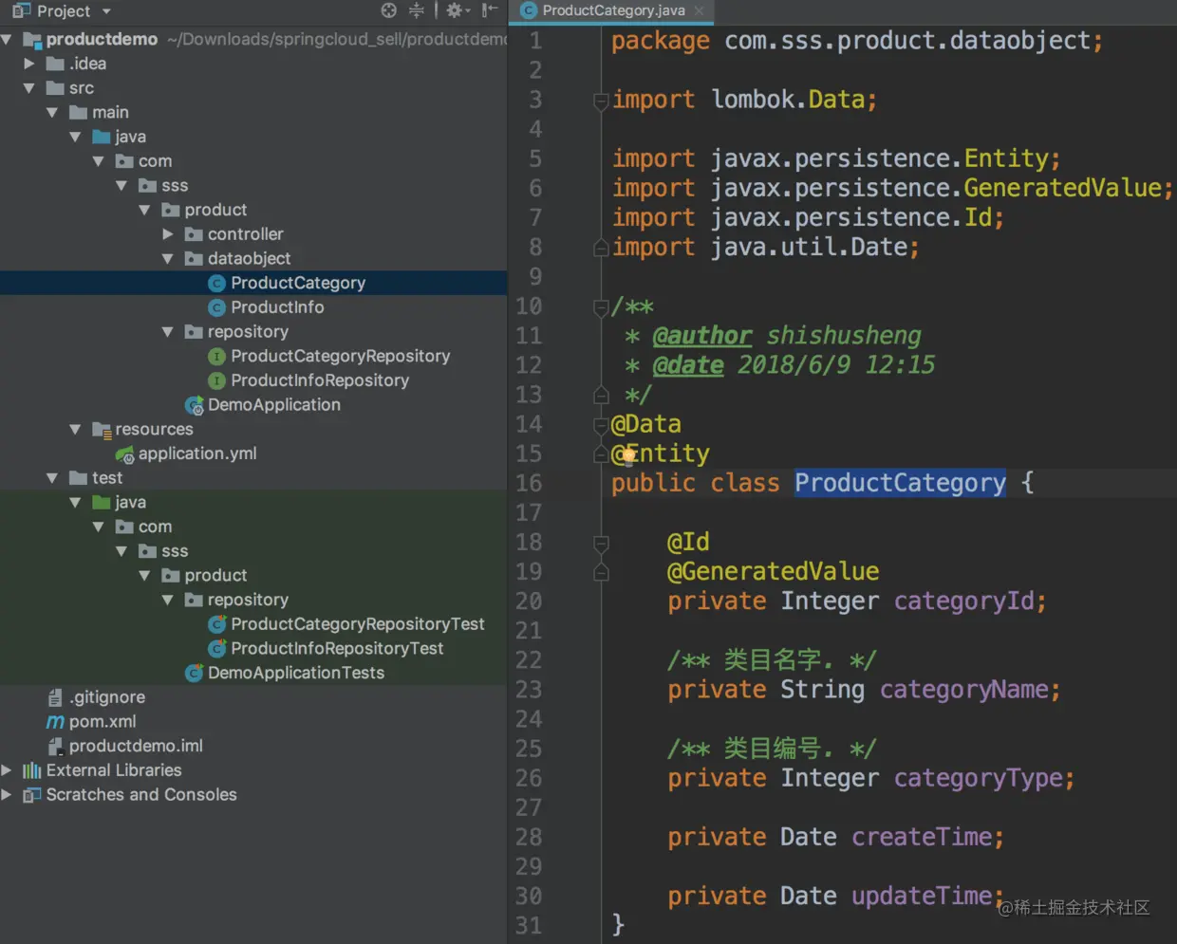Click the updateTime field name
The width and height of the screenshot is (1177, 944).
(x=922, y=896)
